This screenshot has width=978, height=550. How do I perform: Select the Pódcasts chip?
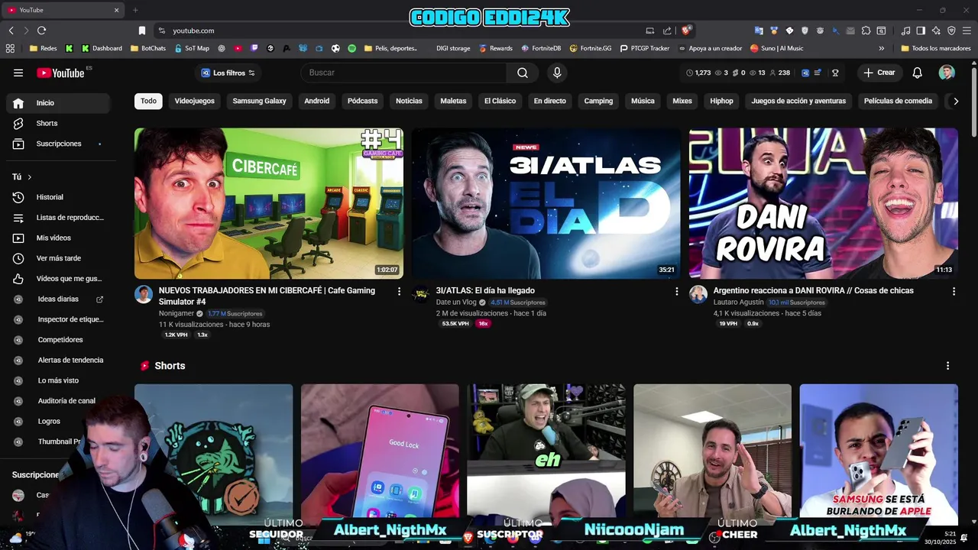pos(362,101)
